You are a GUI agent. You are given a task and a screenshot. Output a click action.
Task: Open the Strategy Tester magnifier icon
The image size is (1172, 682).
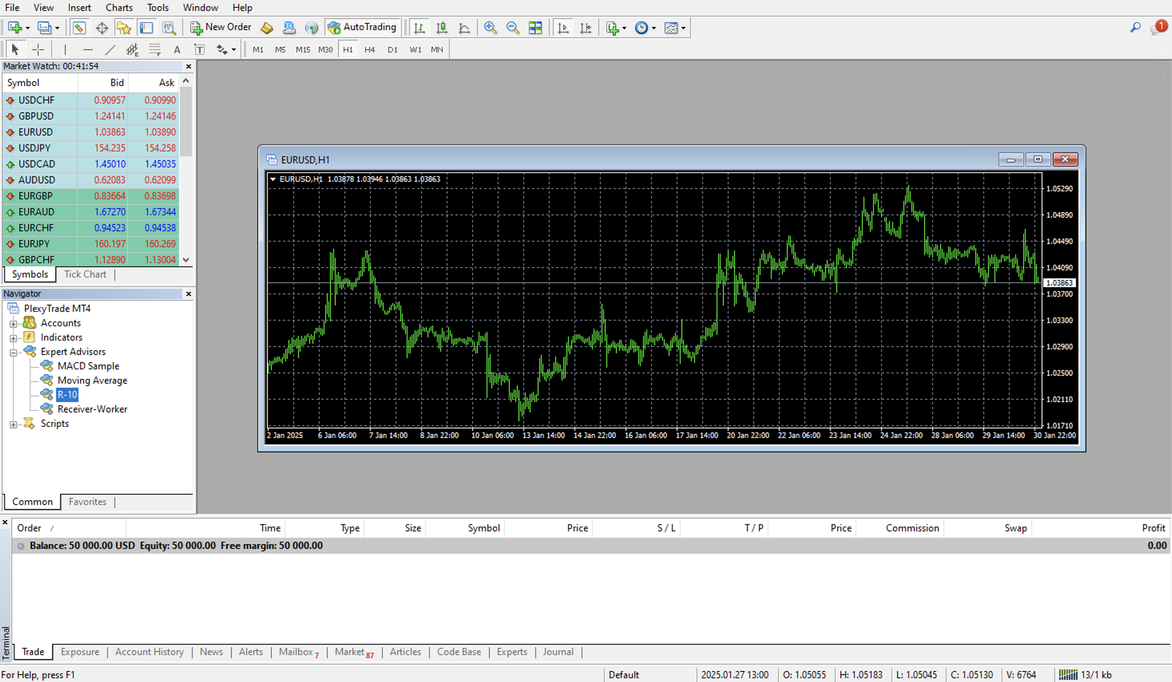click(x=169, y=28)
